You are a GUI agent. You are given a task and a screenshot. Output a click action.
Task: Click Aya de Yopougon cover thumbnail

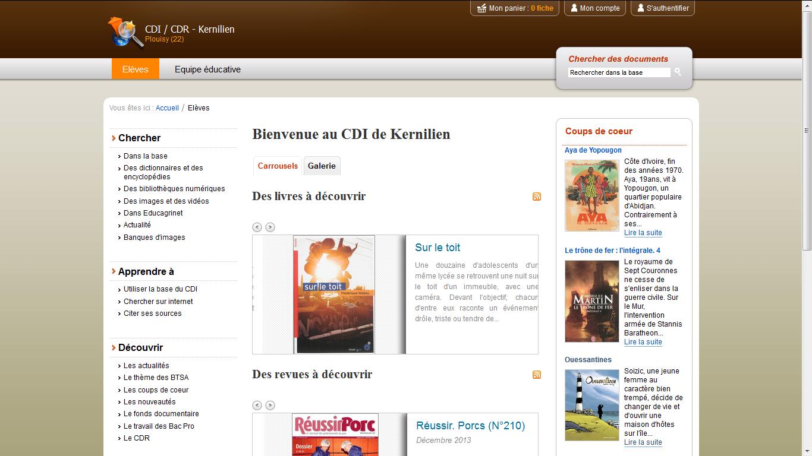592,195
